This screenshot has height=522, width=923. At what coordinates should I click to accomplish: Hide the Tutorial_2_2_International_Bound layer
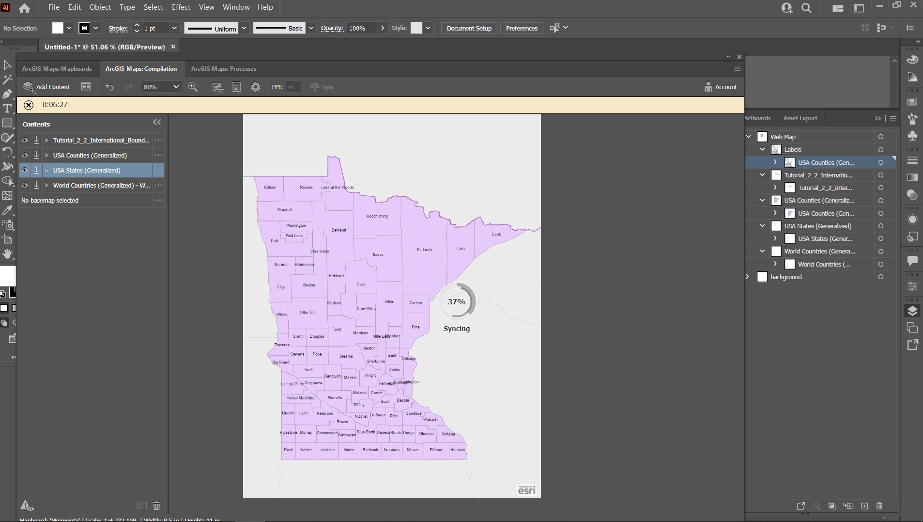click(x=25, y=140)
